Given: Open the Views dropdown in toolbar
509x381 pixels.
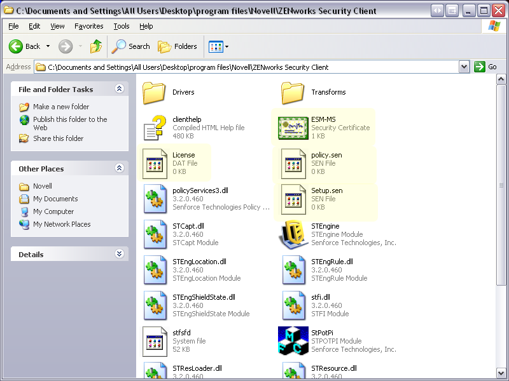Looking at the screenshot, I should tap(219, 46).
